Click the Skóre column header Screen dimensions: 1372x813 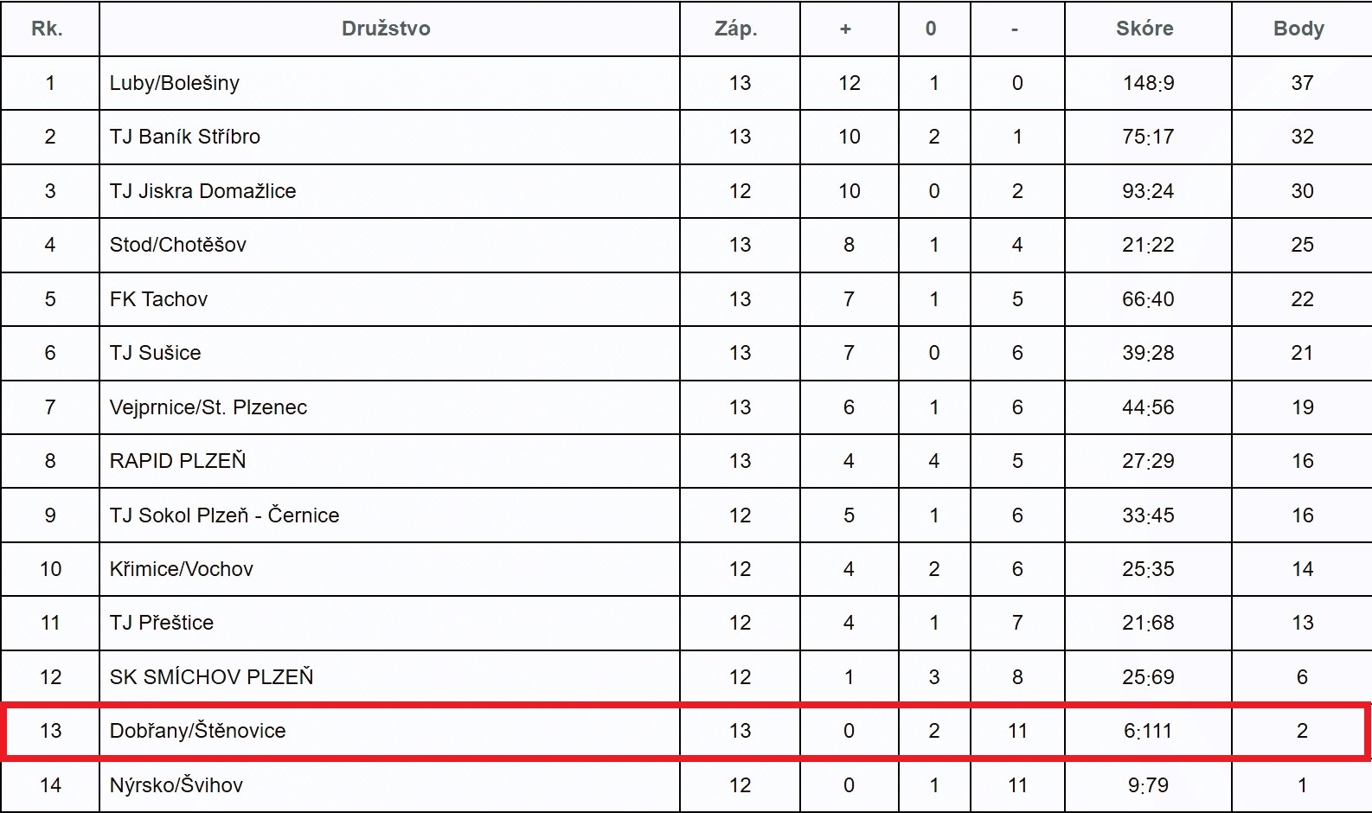pos(1144,29)
